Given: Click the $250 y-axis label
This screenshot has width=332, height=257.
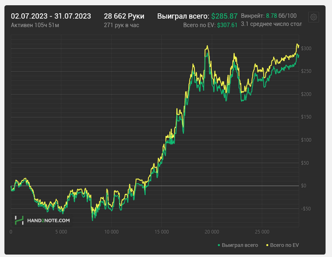Looking at the screenshot, I should pyautogui.click(x=306, y=71).
